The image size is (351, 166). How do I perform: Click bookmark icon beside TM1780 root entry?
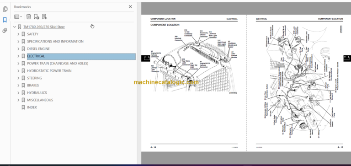(20, 27)
